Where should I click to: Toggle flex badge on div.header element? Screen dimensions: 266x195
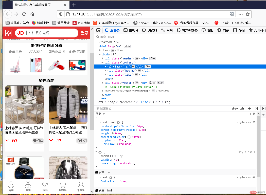153,58
